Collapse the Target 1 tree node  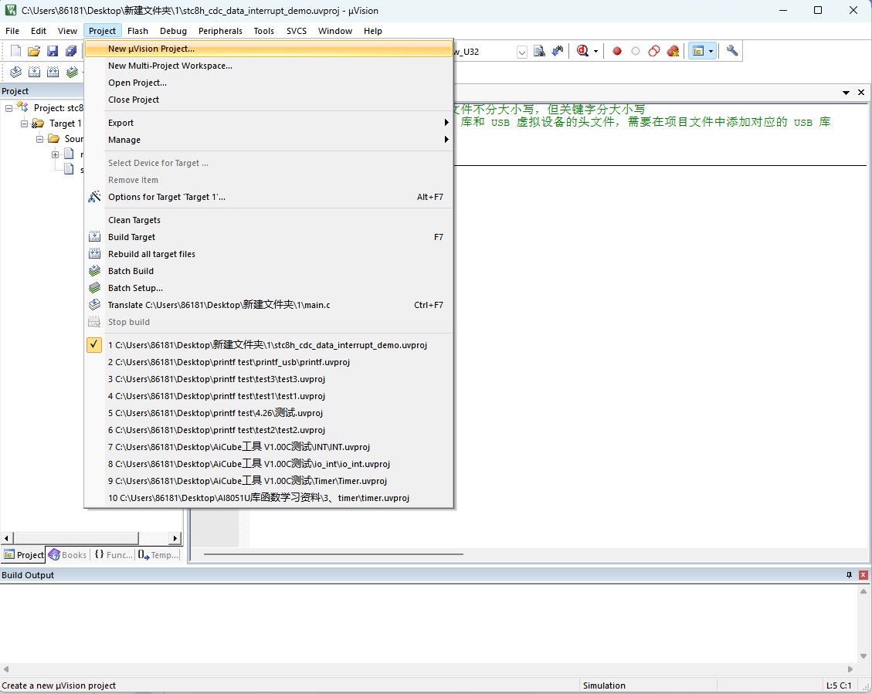coord(25,124)
